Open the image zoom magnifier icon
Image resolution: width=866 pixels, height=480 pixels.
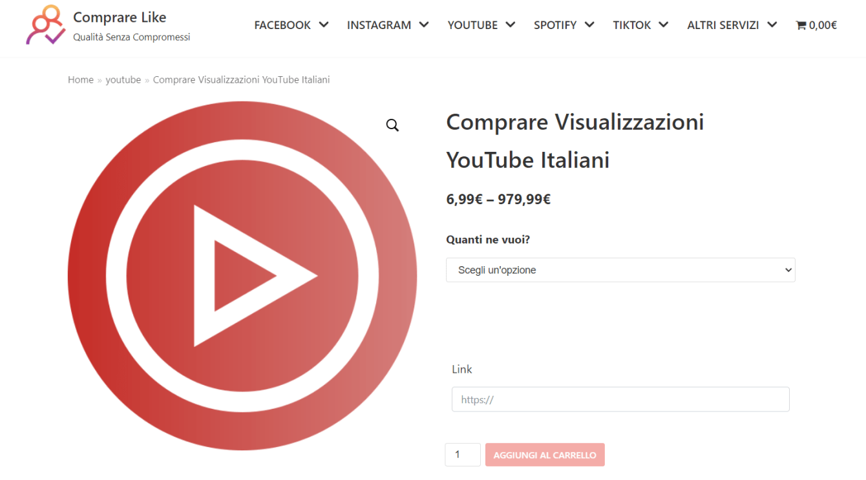click(392, 125)
